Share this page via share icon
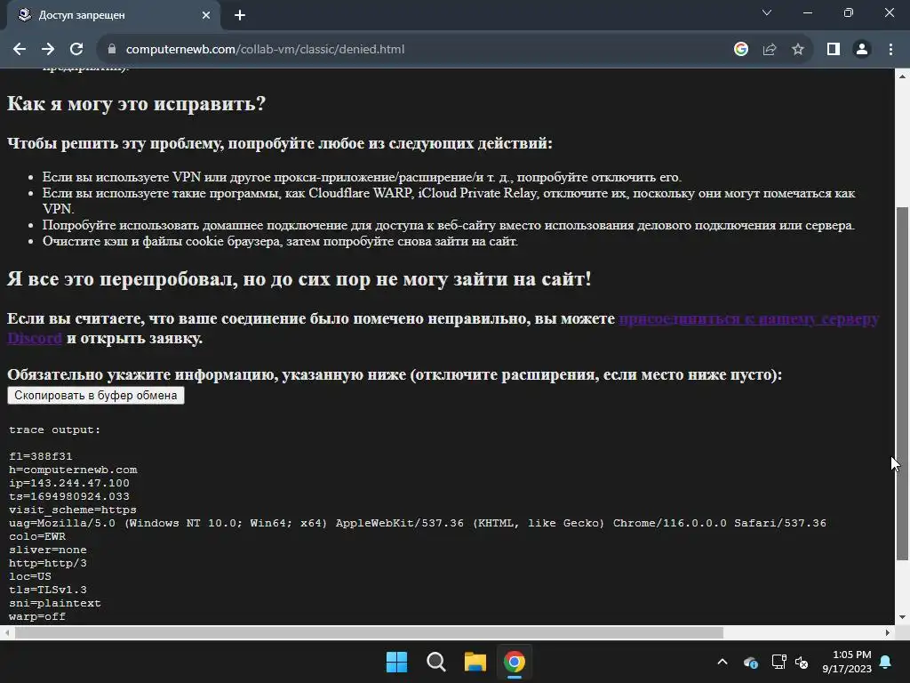The width and height of the screenshot is (910, 683). pos(770,50)
